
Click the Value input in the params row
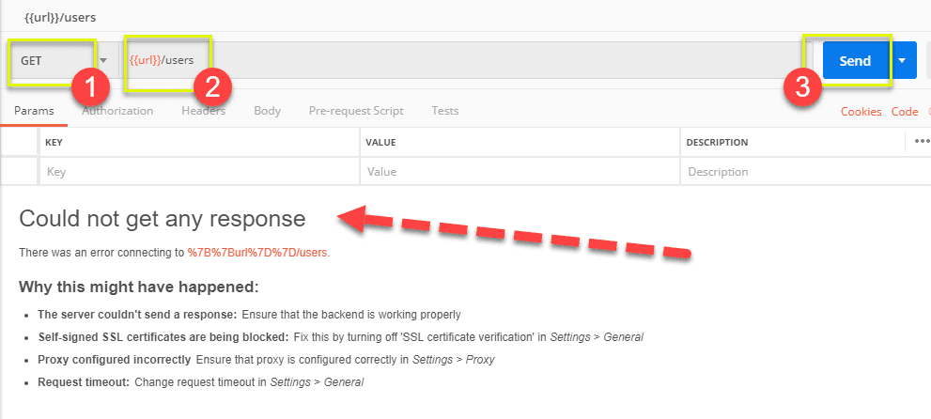(519, 172)
